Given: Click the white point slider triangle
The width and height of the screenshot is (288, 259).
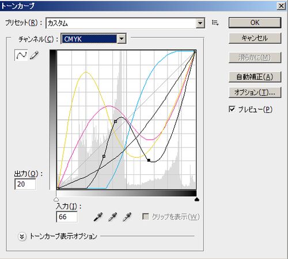Looking at the screenshot, I should click(56, 199).
